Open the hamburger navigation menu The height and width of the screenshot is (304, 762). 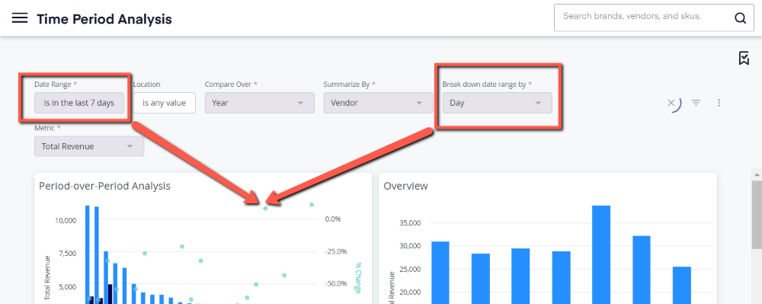(20, 18)
